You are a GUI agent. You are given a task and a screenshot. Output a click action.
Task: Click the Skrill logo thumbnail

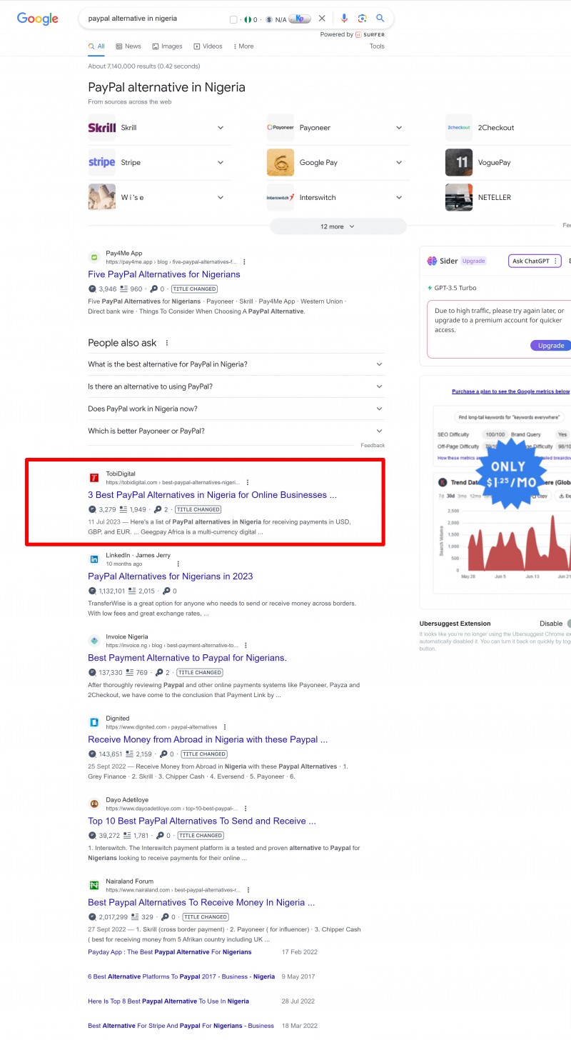(101, 127)
